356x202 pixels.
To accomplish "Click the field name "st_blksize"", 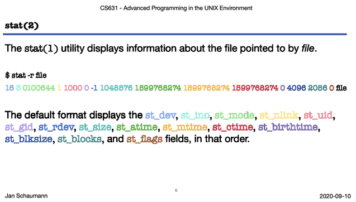I will tap(29, 139).
